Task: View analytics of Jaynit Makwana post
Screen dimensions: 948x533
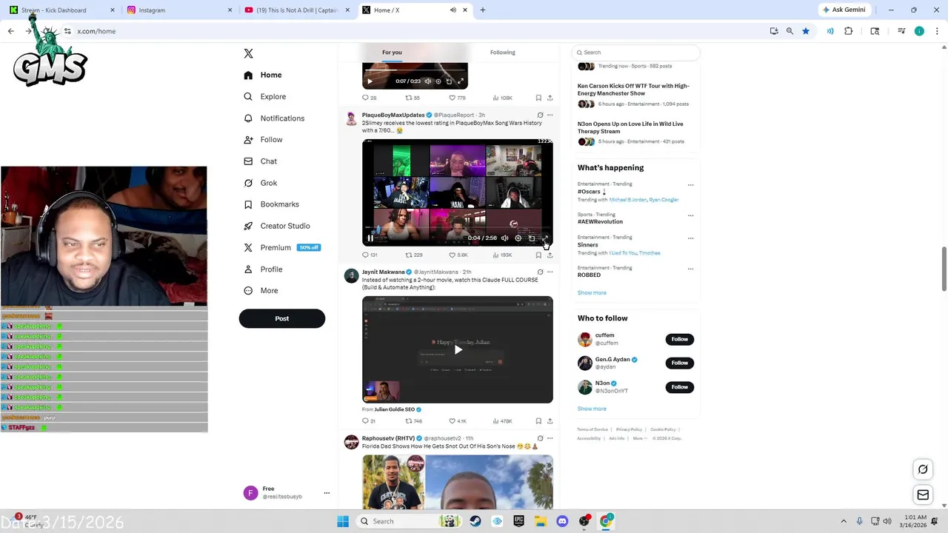Action: [x=502, y=421]
